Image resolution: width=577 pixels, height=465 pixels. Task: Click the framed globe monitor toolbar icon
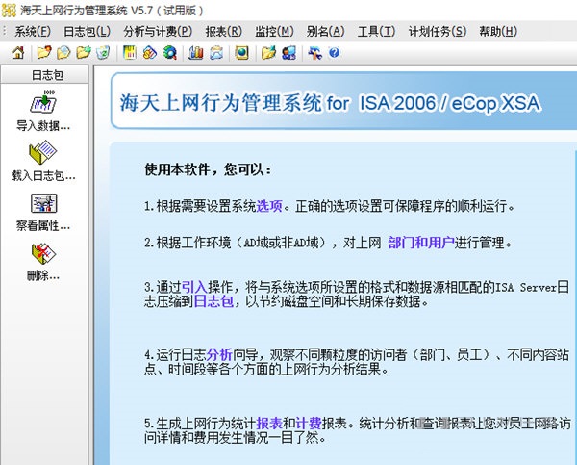point(241,53)
